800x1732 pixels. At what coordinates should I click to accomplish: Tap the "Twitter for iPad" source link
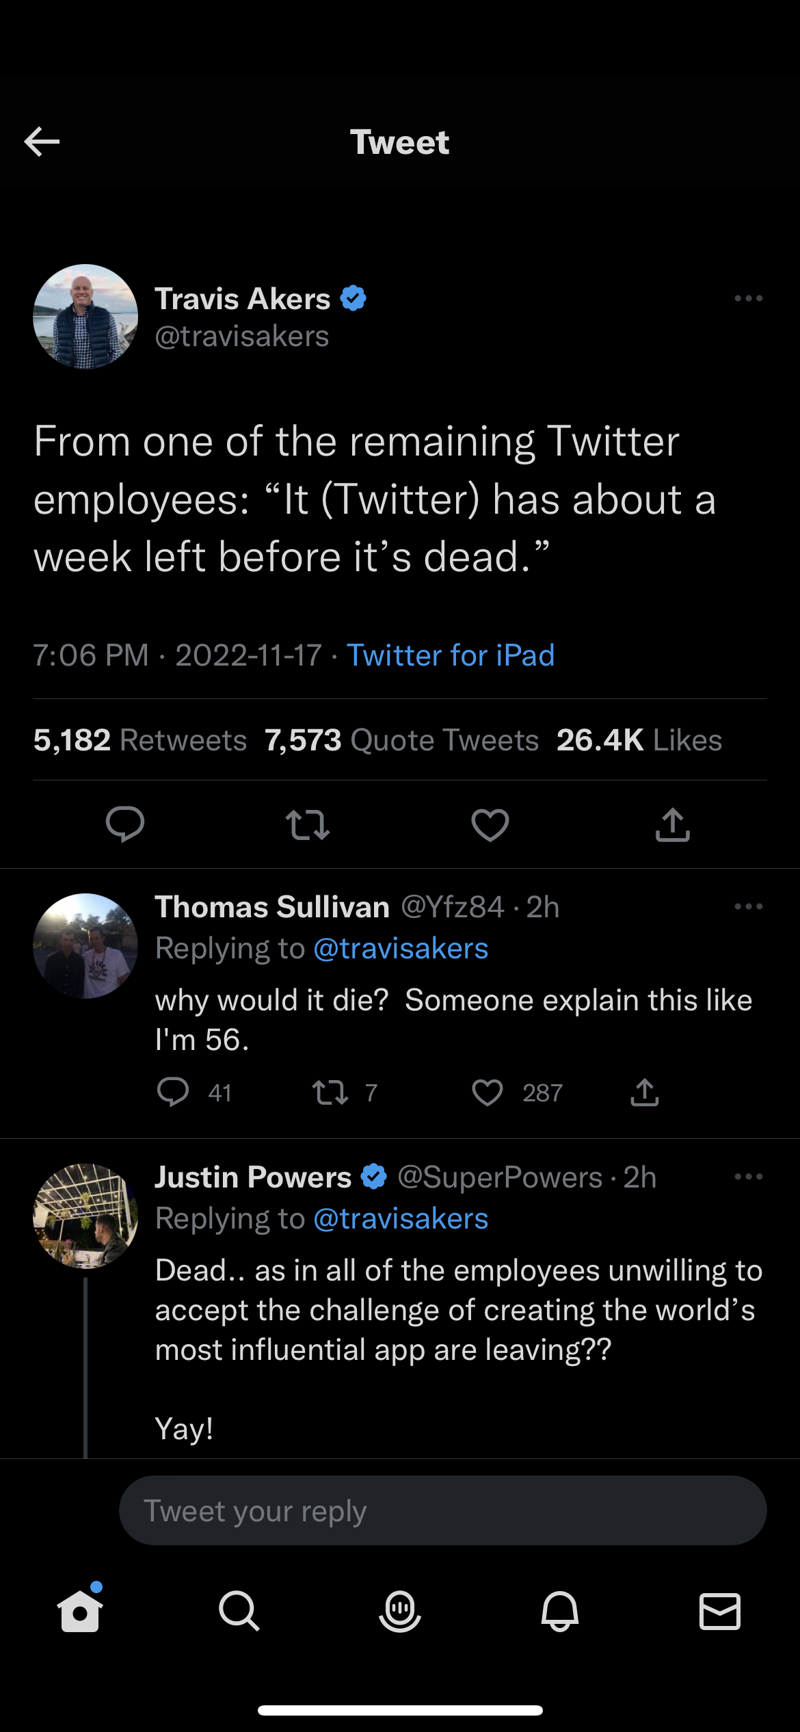(451, 655)
